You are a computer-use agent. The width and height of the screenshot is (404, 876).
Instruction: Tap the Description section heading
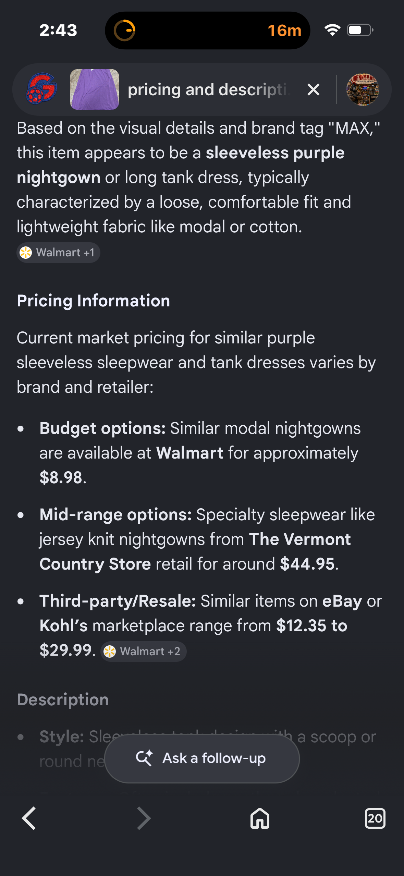point(63,699)
